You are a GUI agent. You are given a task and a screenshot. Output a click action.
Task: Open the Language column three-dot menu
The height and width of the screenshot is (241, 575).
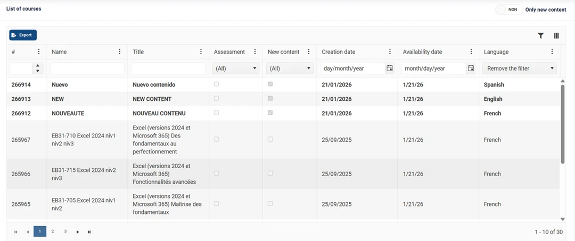552,51
